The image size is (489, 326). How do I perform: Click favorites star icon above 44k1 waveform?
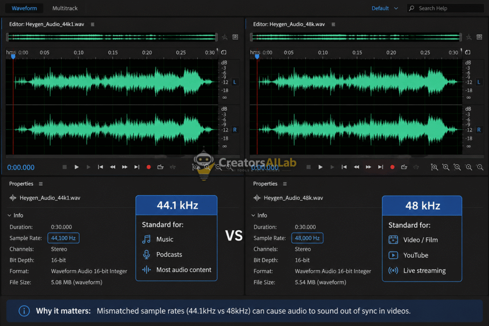(225, 37)
